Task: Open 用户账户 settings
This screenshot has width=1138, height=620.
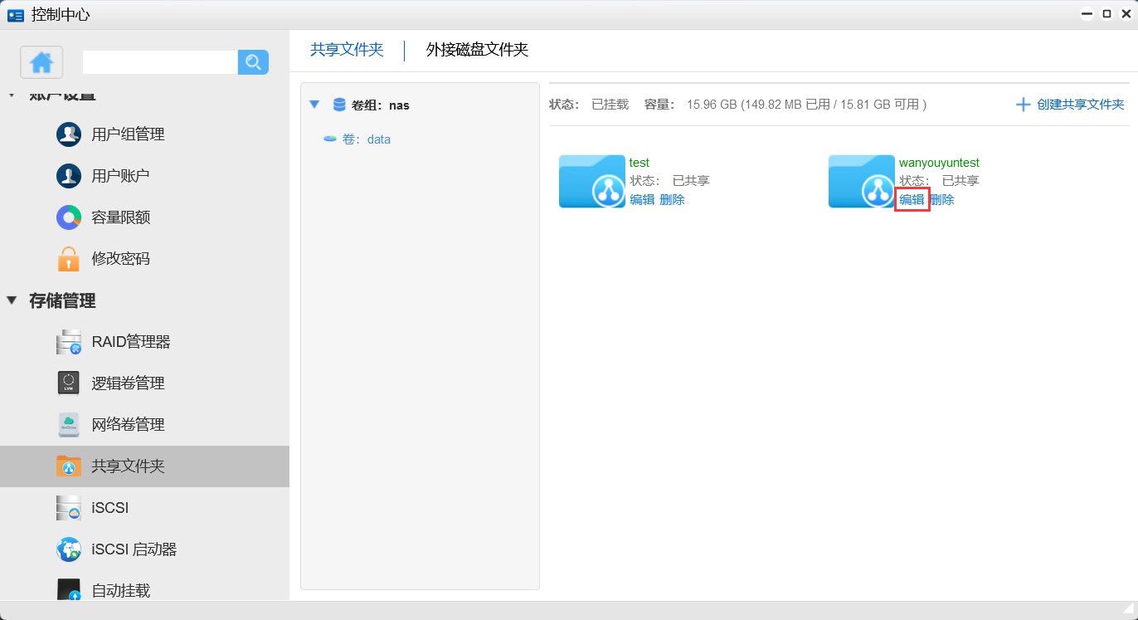Action: (x=120, y=176)
